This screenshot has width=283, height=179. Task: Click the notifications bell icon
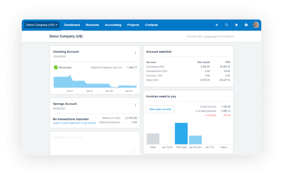236,25
